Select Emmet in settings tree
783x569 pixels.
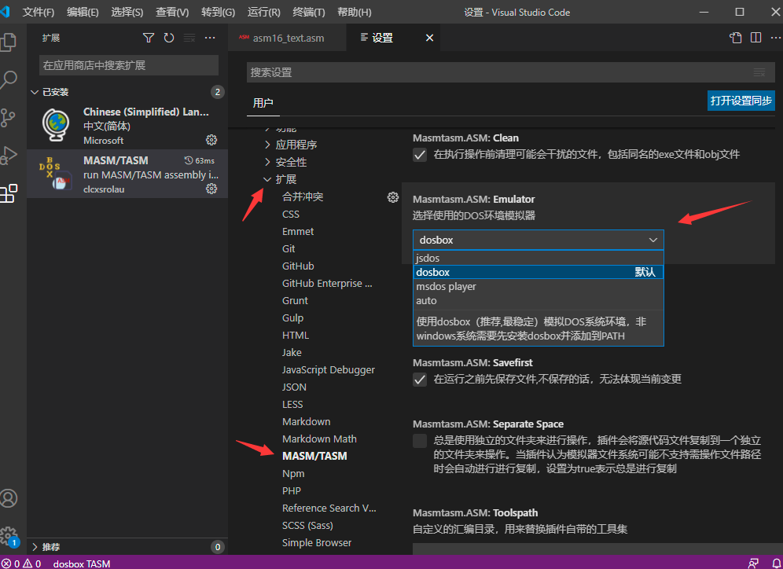[x=298, y=232]
